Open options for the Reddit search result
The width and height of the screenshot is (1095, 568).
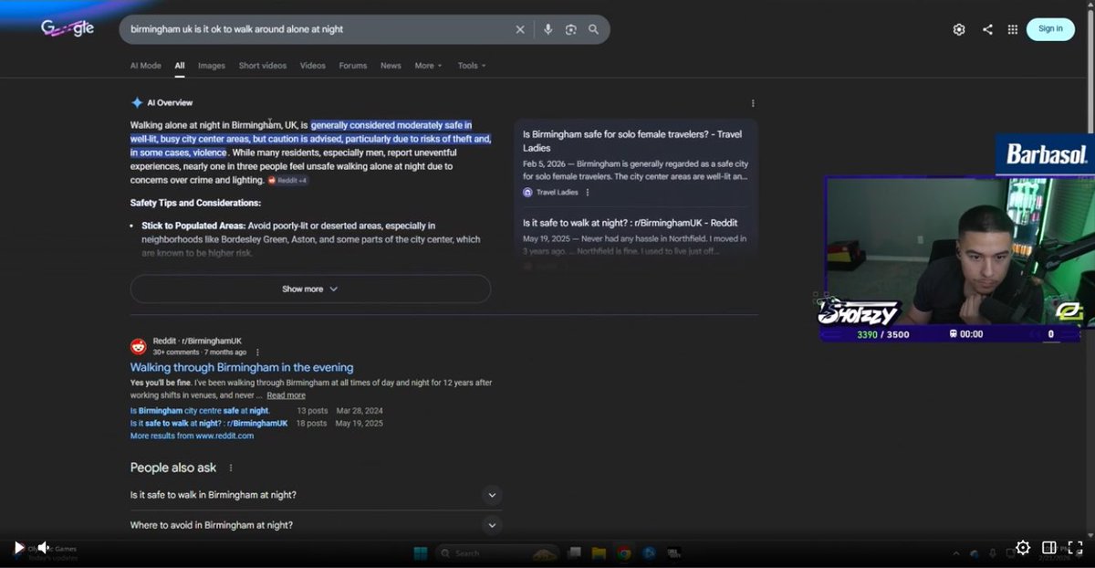(x=257, y=352)
